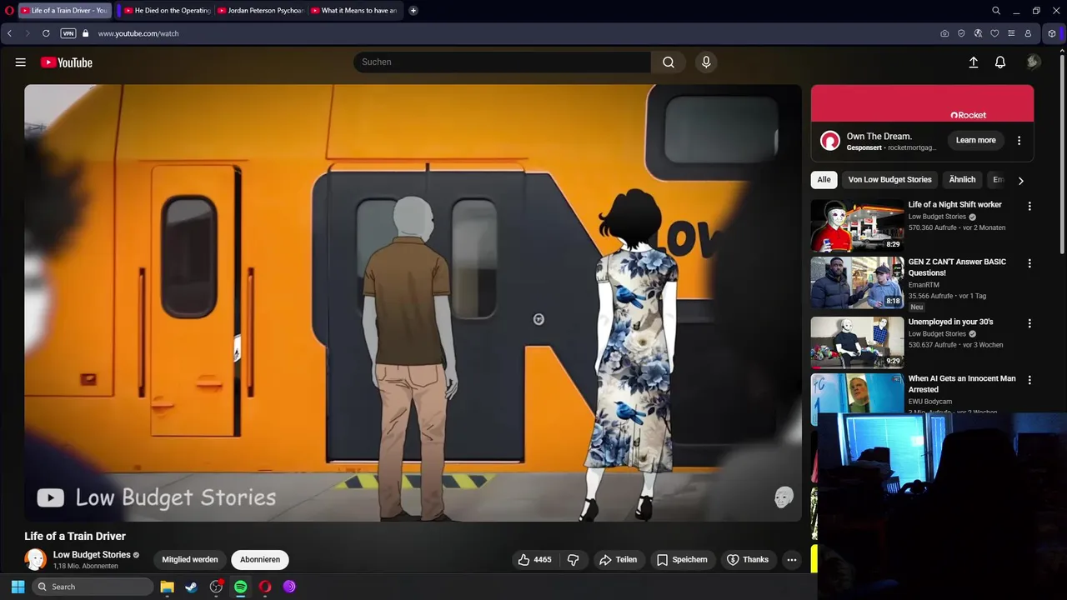1067x600 pixels.
Task: Click the Thanks button
Action: [748, 560]
